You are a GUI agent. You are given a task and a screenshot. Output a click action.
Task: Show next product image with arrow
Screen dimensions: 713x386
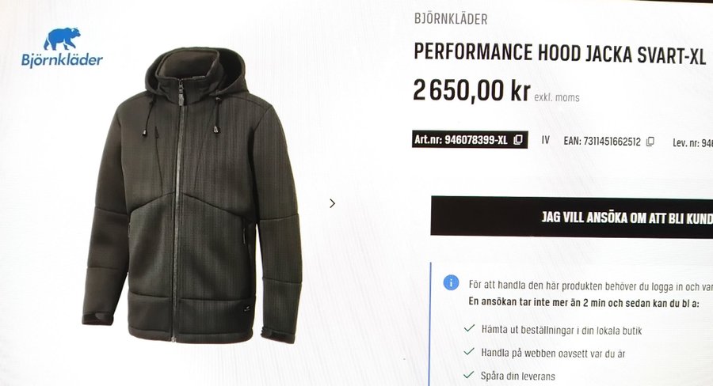click(x=333, y=203)
